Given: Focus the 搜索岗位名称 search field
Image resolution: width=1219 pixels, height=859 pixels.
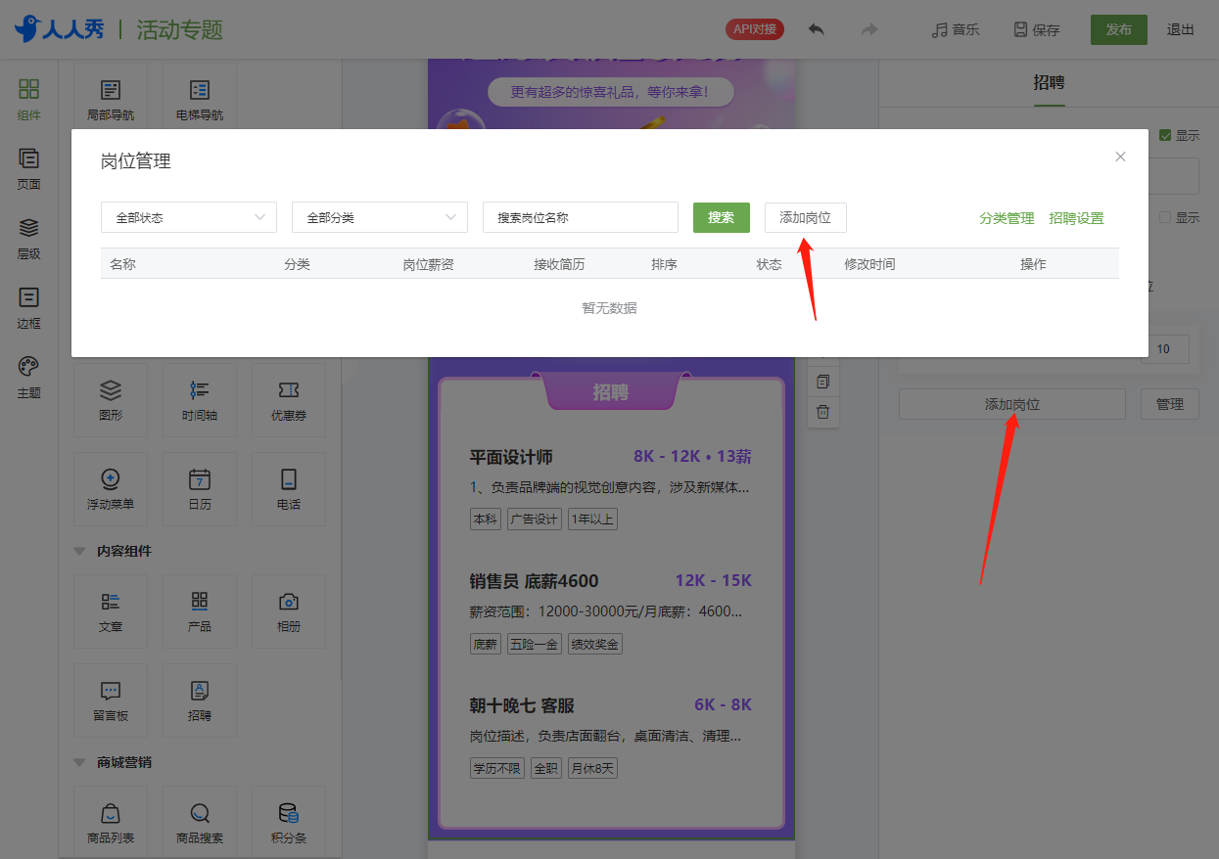Looking at the screenshot, I should (581, 217).
